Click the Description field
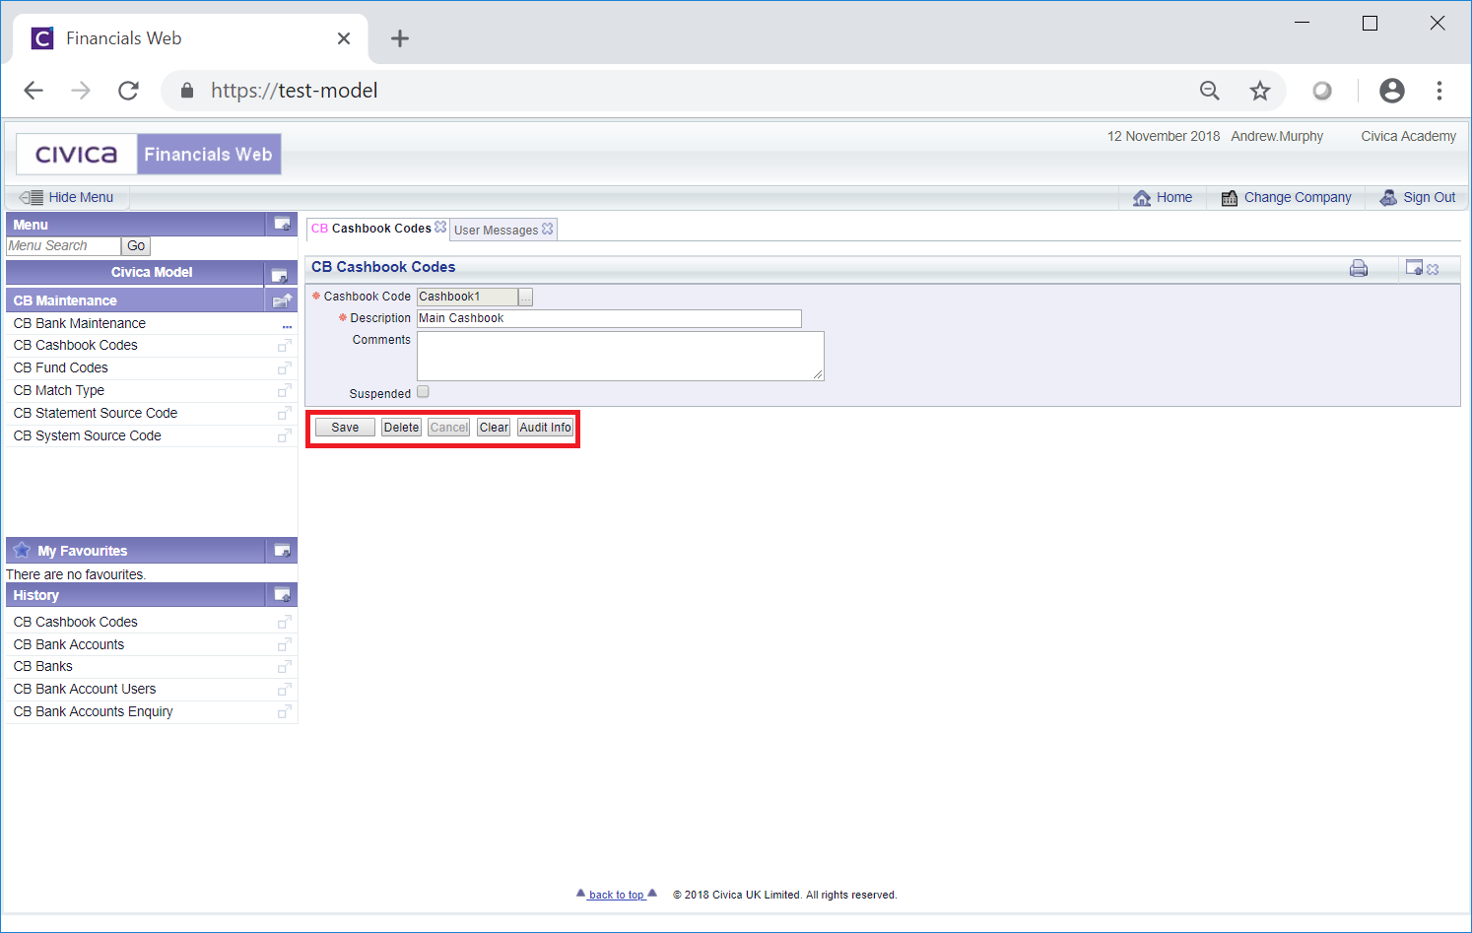Viewport: 1472px width, 933px height. 609,318
